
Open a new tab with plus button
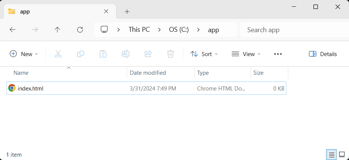pos(127,12)
